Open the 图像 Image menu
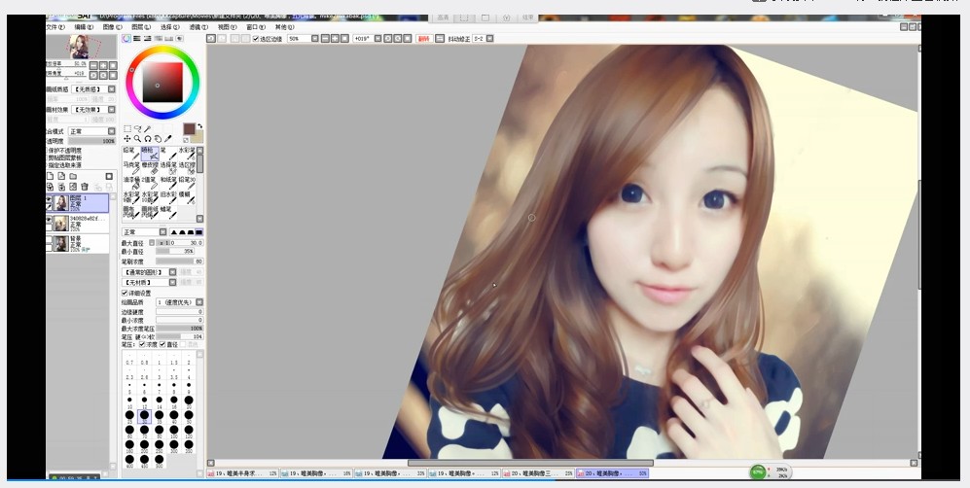This screenshot has height=488, width=970. point(113,27)
